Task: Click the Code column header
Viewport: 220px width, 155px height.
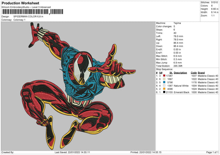Action: 194,72
